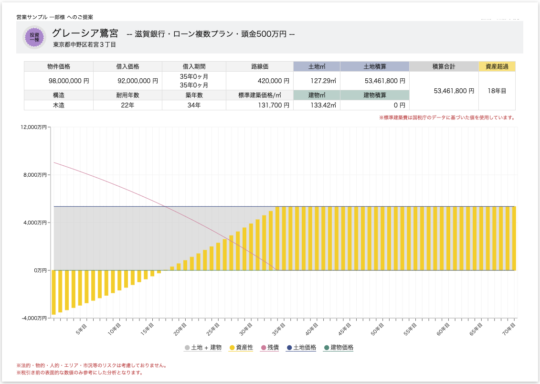The width and height of the screenshot is (540, 384).
Task: Click the 4,000万円 y-axis label
Action: click(x=35, y=223)
